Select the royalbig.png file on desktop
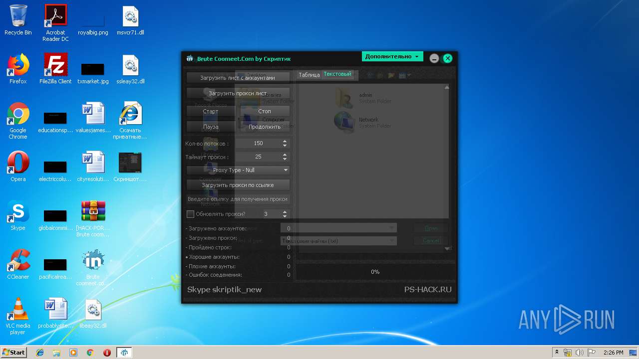639x359 pixels. (93, 23)
